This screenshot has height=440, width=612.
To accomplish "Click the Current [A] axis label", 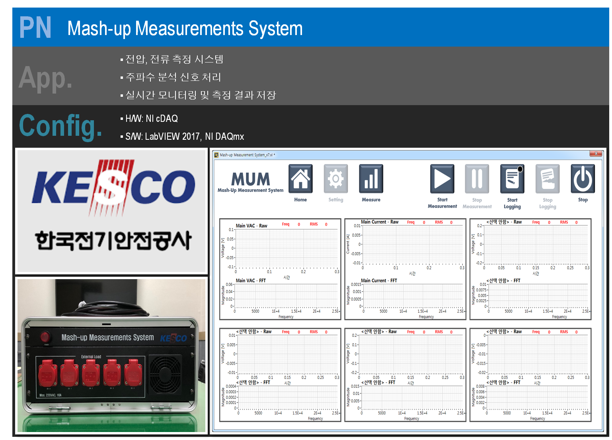I will point(348,244).
